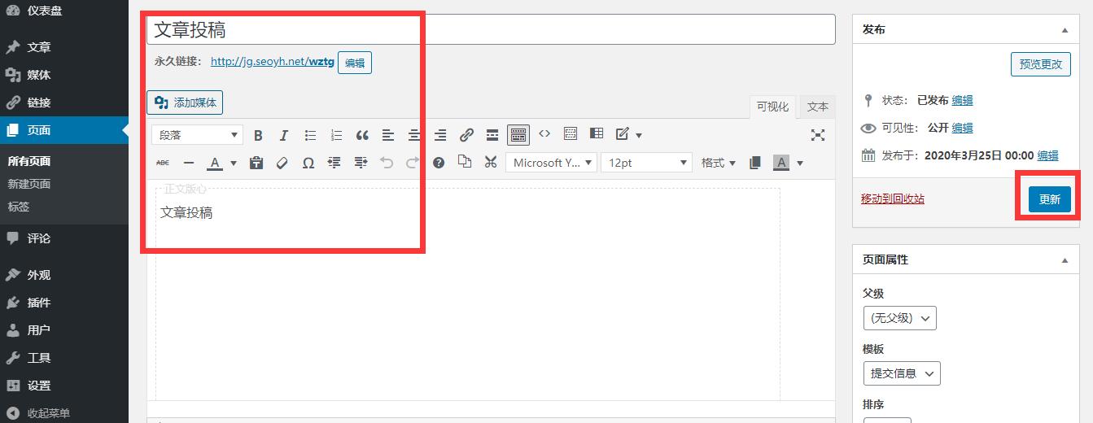This screenshot has height=423, width=1093.
Task: Insert or edit a link
Action: point(466,135)
